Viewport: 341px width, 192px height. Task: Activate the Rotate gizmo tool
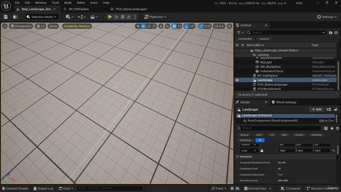click(x=149, y=26)
